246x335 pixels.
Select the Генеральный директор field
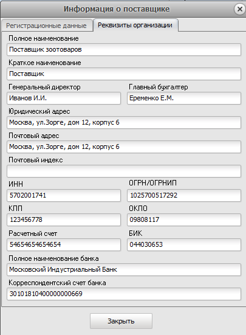(x=64, y=98)
